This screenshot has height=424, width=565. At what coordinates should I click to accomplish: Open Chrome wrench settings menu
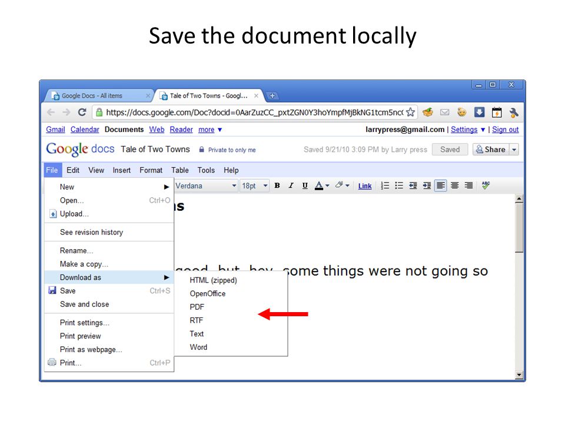click(514, 112)
